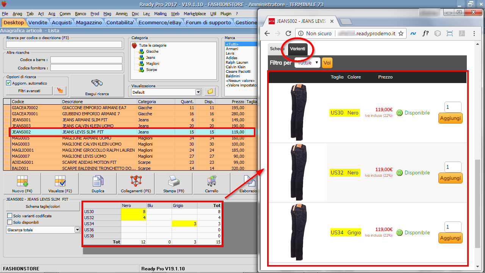Click the search by code or description field
The height and width of the screenshot is (273, 485).
64,44
